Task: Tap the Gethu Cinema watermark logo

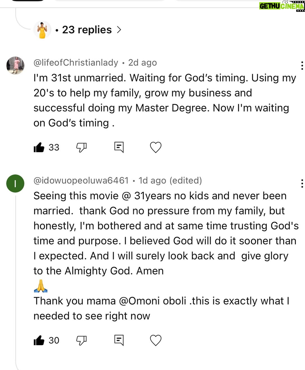Action: [282, 6]
